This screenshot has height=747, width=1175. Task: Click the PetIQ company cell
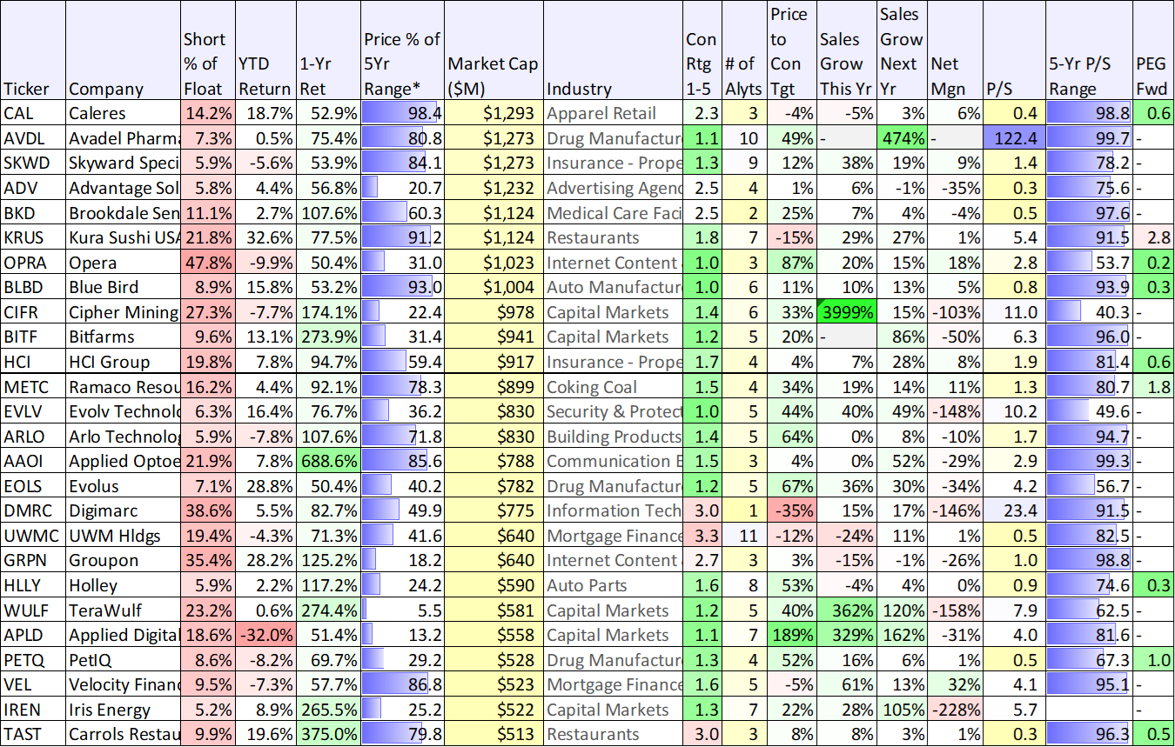(x=124, y=660)
